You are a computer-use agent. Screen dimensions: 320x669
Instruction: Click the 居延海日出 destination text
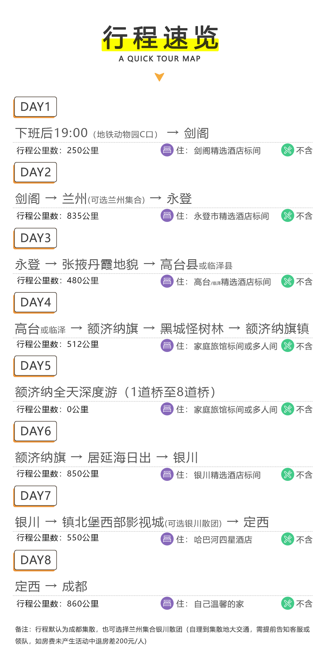pos(119,457)
